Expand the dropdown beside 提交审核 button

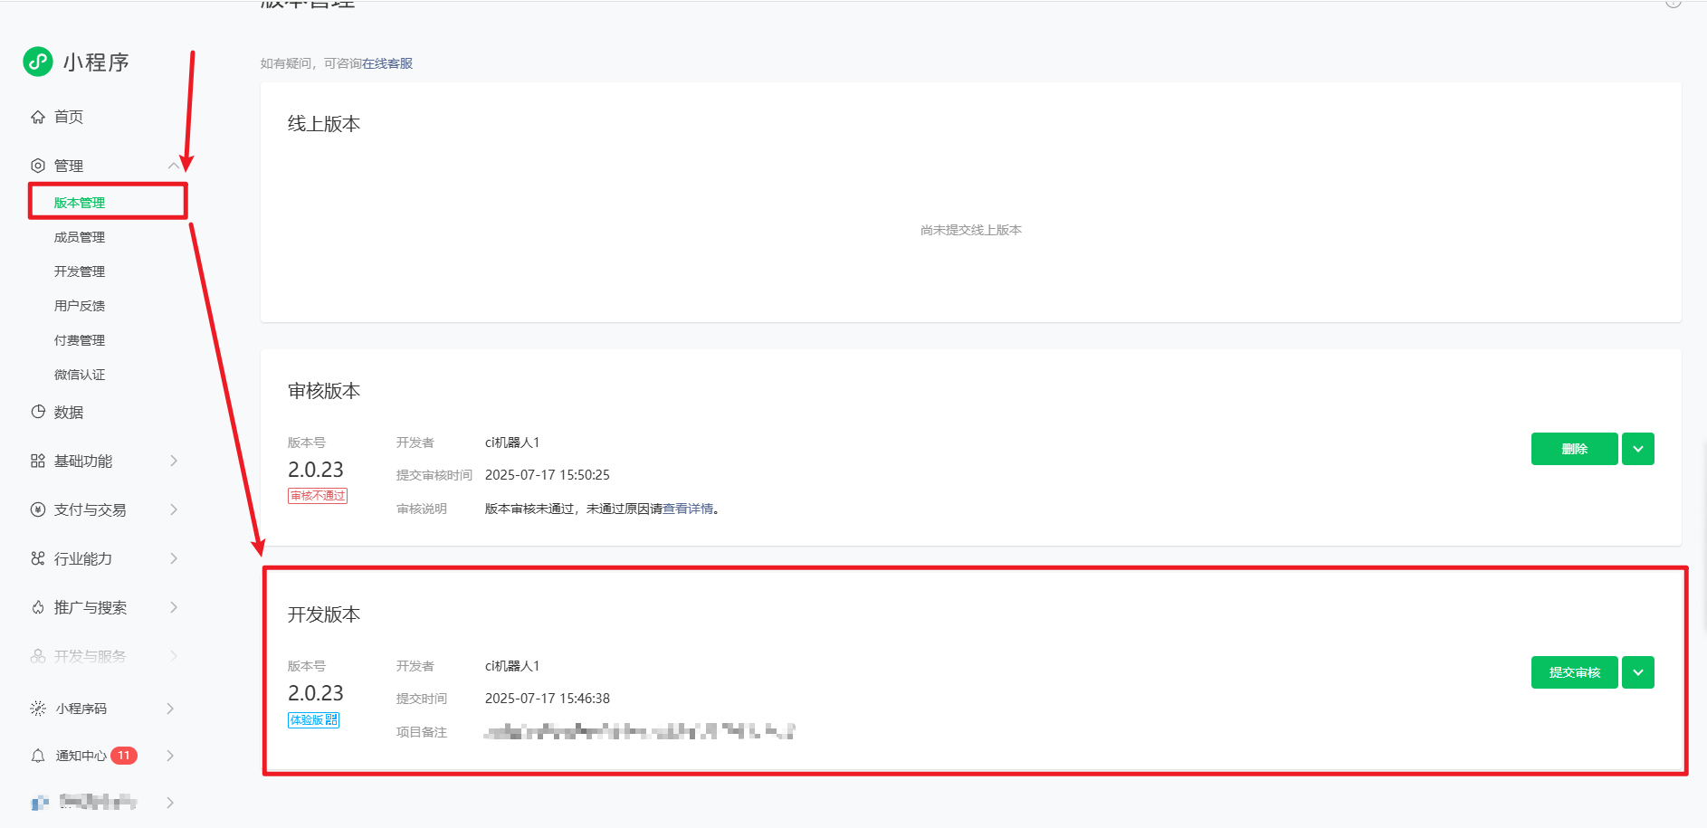(1637, 672)
